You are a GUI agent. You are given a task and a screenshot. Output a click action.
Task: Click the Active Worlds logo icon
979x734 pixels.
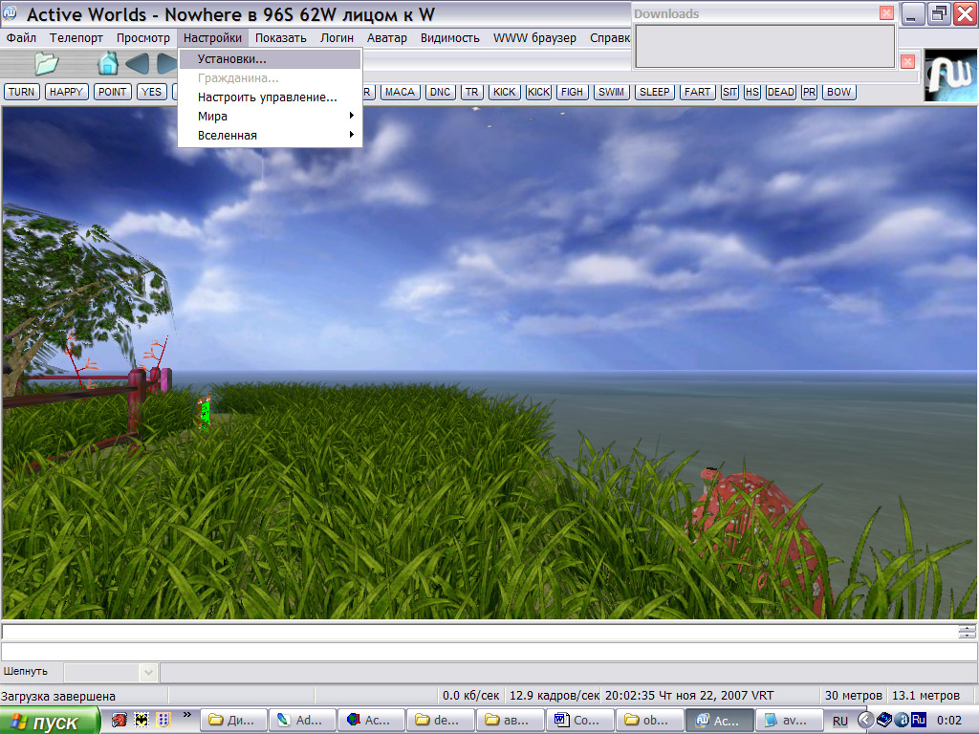[x=950, y=76]
